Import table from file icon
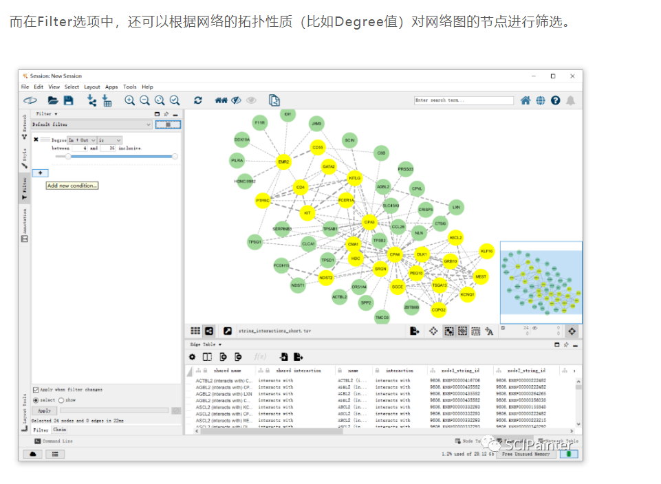Screen dimensions: 661x484 click(x=107, y=100)
